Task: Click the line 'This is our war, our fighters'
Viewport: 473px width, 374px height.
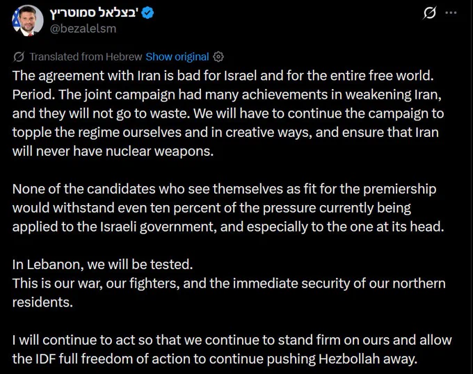Action: 229,284
